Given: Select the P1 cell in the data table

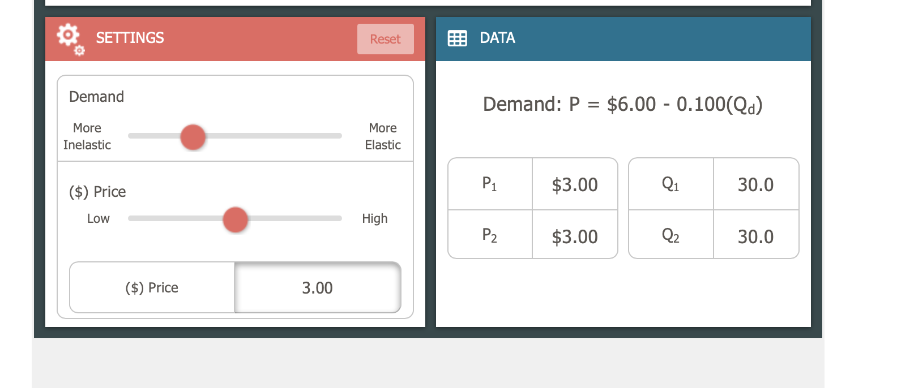Looking at the screenshot, I should pos(489,184).
